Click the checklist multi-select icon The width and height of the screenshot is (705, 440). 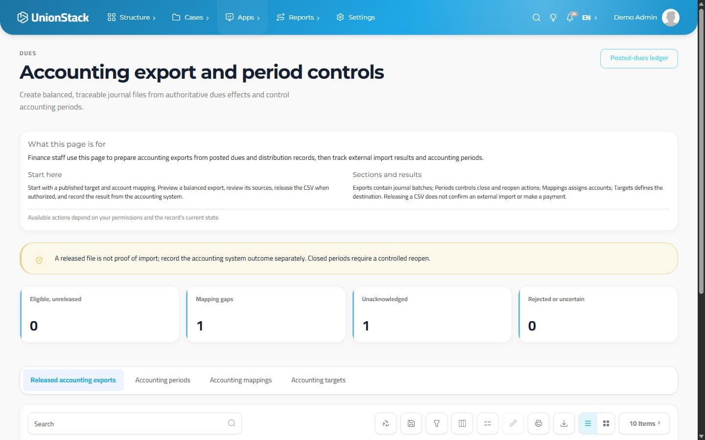[x=488, y=423]
